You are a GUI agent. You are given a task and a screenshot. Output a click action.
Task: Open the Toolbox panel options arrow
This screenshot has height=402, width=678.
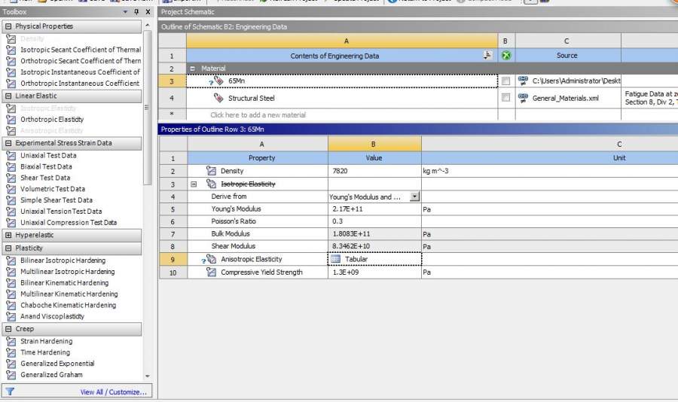tap(125, 12)
